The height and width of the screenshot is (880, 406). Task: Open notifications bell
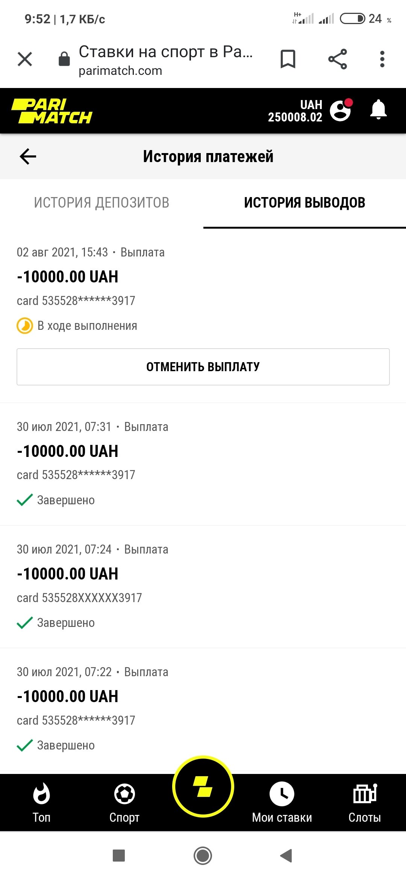point(378,110)
